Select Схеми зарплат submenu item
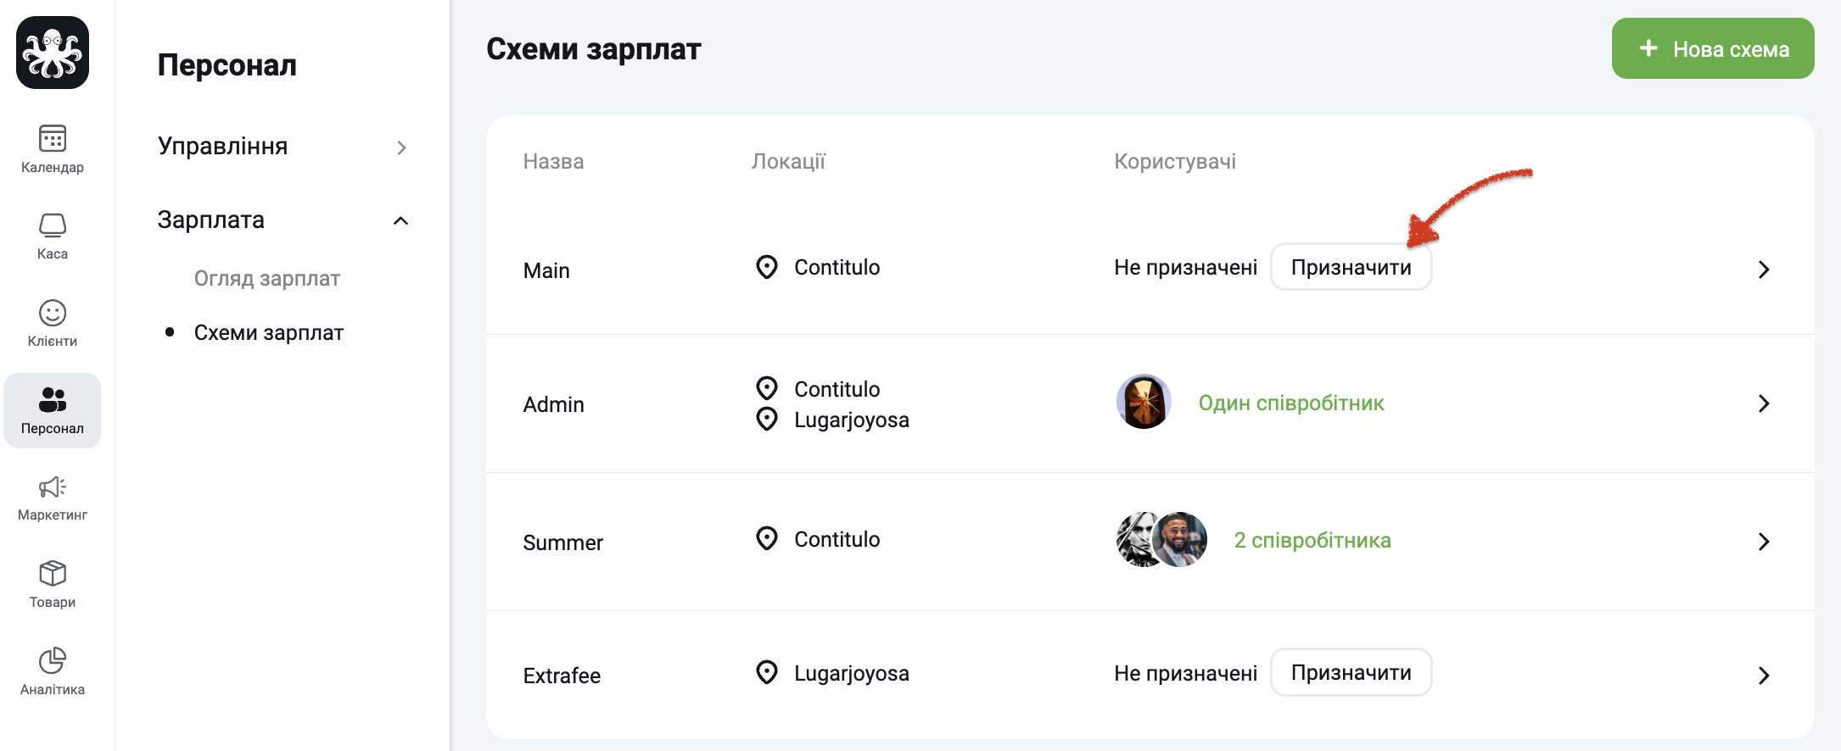This screenshot has width=1841, height=751. coord(269,332)
